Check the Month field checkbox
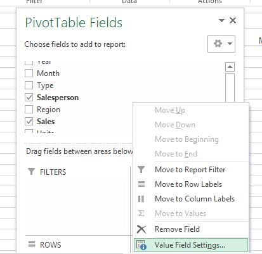Image resolution: width=262 pixels, height=254 pixels. click(29, 73)
